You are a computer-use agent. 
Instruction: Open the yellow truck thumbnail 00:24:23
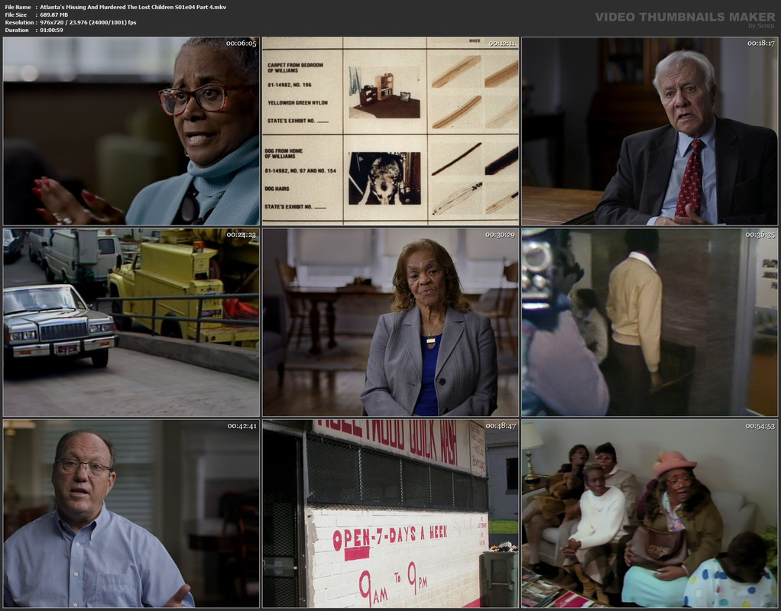(x=131, y=322)
